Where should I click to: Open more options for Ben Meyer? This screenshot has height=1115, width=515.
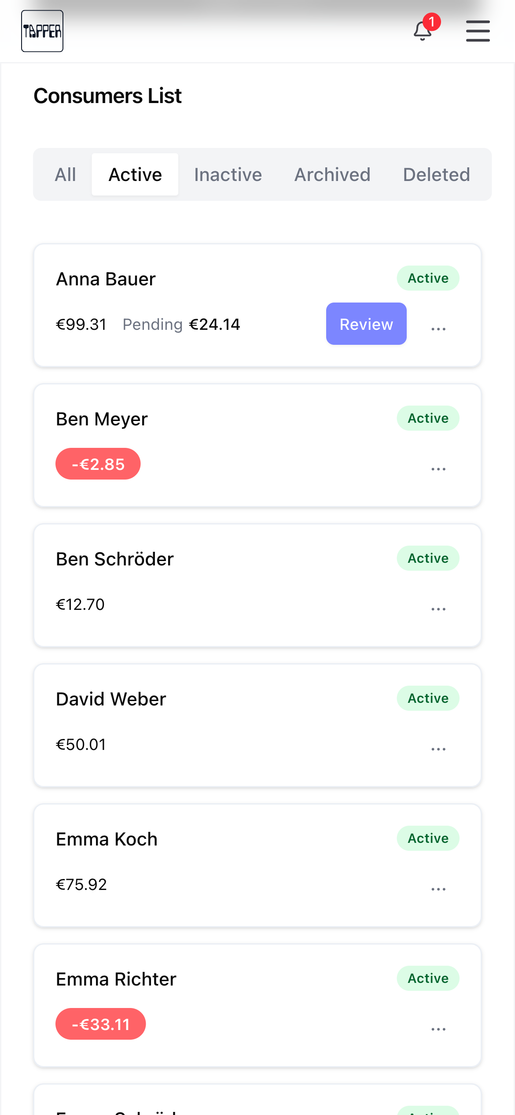[x=438, y=469]
